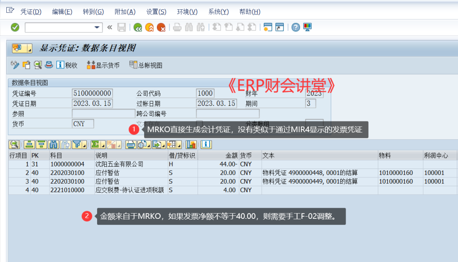This screenshot has height=262, width=458.
Task: Click the 显示货币 button
Action: pyautogui.click(x=103, y=65)
